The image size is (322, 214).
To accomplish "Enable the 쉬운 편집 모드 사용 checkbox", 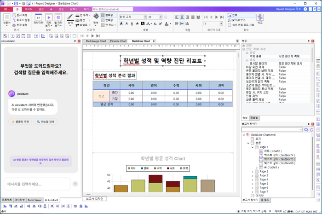I will (230, 25).
